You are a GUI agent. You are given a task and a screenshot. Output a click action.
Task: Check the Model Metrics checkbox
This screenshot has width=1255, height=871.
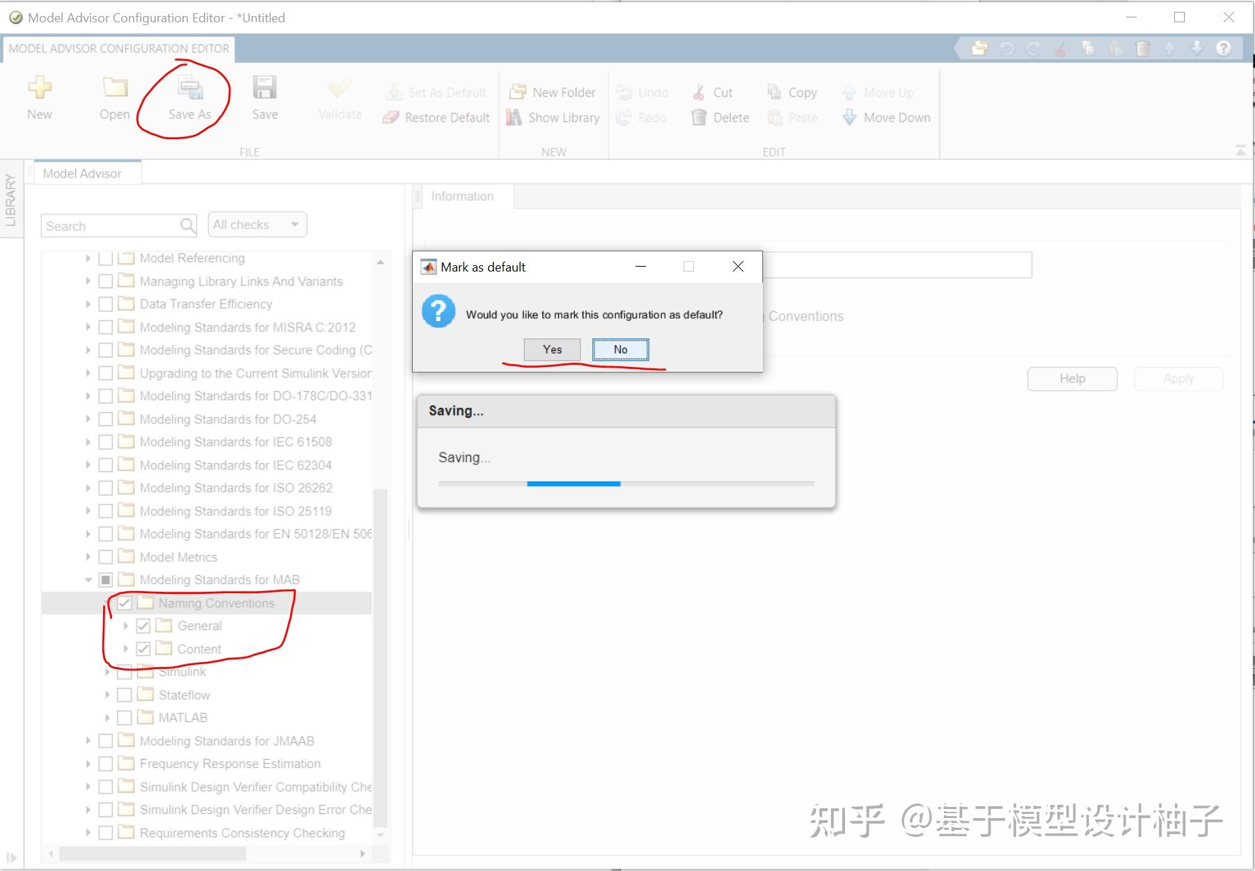tap(106, 557)
